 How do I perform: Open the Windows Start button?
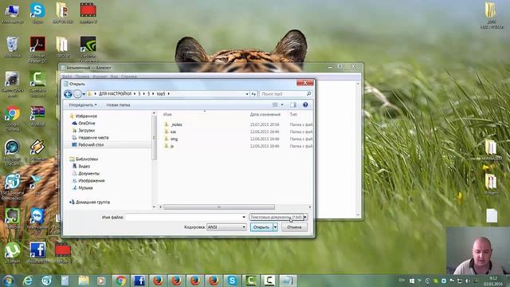(9, 281)
